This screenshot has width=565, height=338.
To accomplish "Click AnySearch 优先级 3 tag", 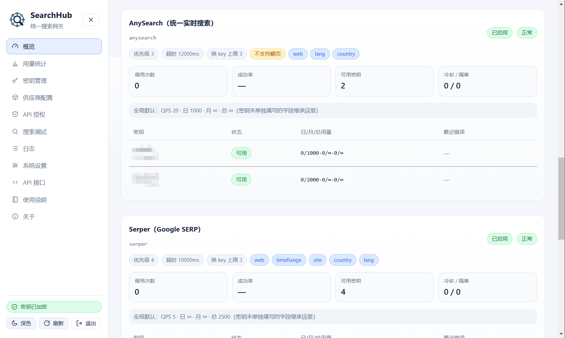I will 144,54.
